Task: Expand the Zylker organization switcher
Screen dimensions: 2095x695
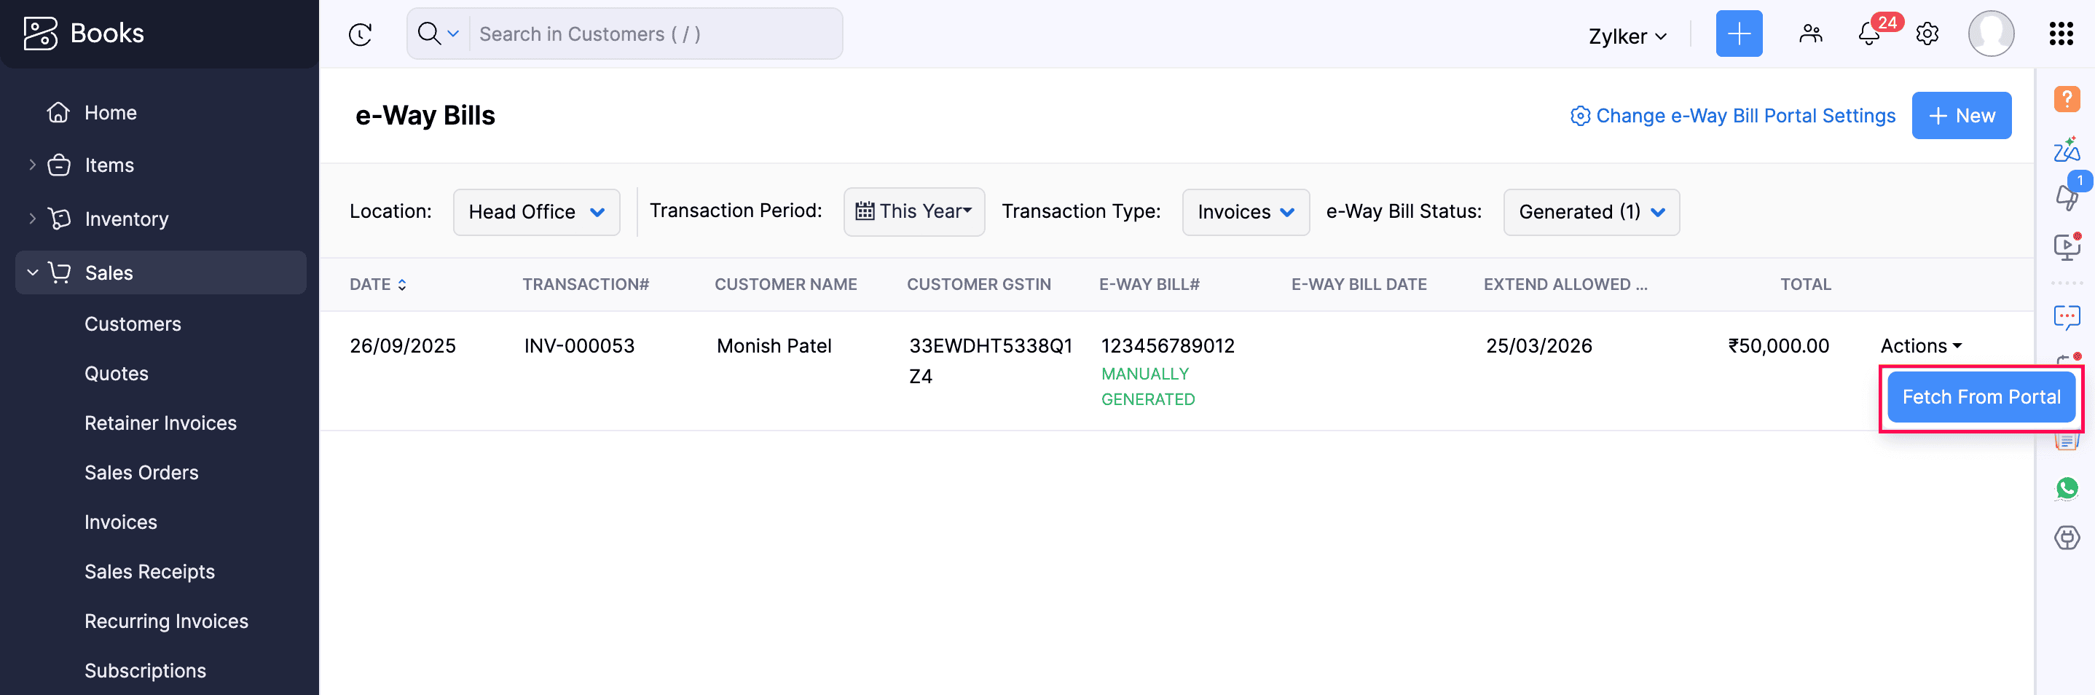Action: pos(1627,36)
